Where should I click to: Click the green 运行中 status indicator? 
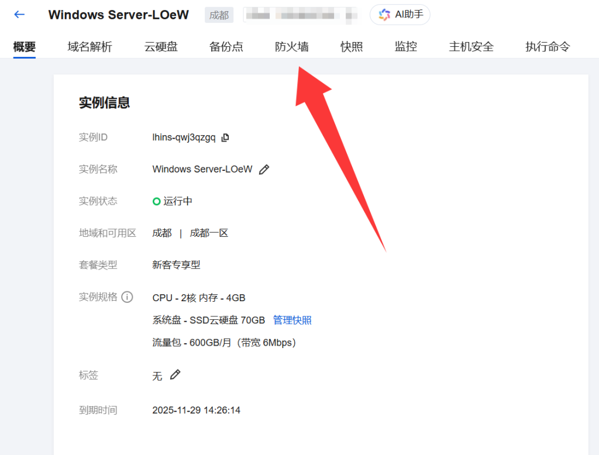[x=157, y=201]
